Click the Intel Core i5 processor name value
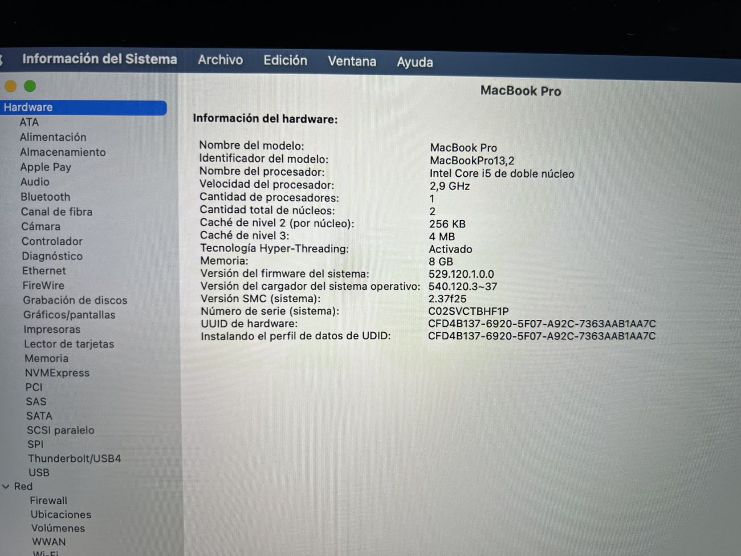The height and width of the screenshot is (556, 741). (x=502, y=174)
